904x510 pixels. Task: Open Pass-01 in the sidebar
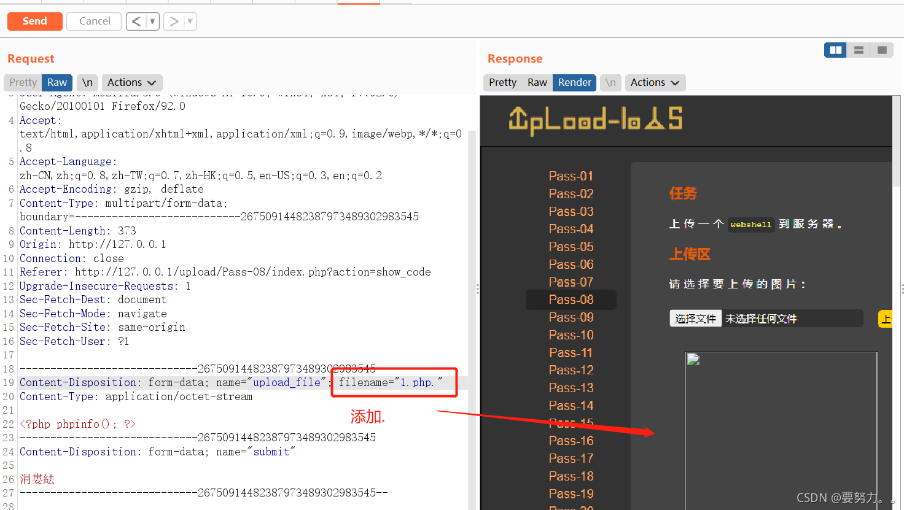click(x=571, y=176)
